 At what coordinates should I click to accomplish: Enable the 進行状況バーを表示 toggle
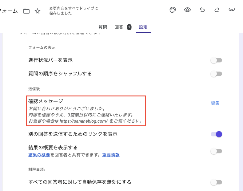(x=216, y=60)
